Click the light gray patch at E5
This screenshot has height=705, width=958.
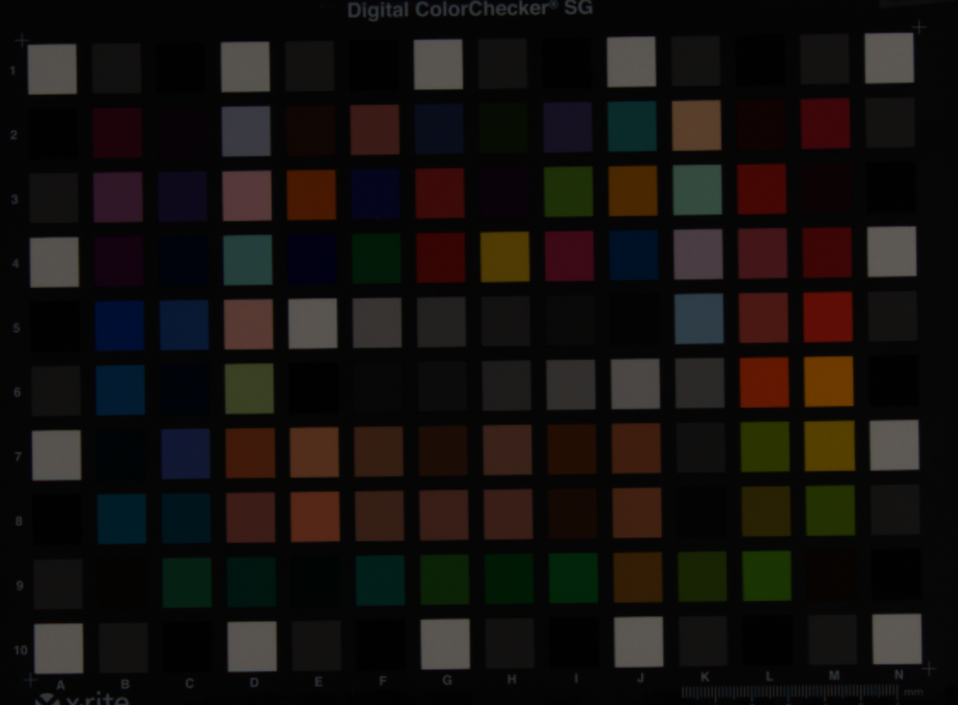[312, 323]
